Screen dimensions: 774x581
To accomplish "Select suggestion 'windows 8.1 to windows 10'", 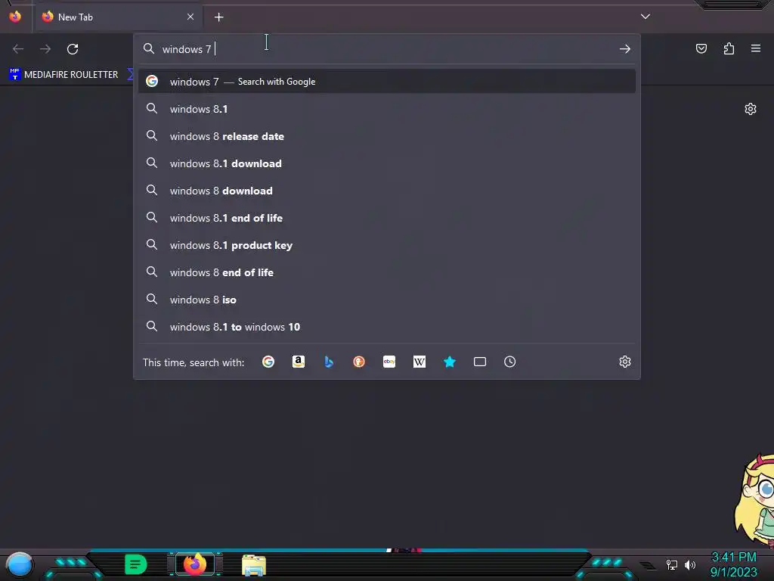I will point(387,327).
